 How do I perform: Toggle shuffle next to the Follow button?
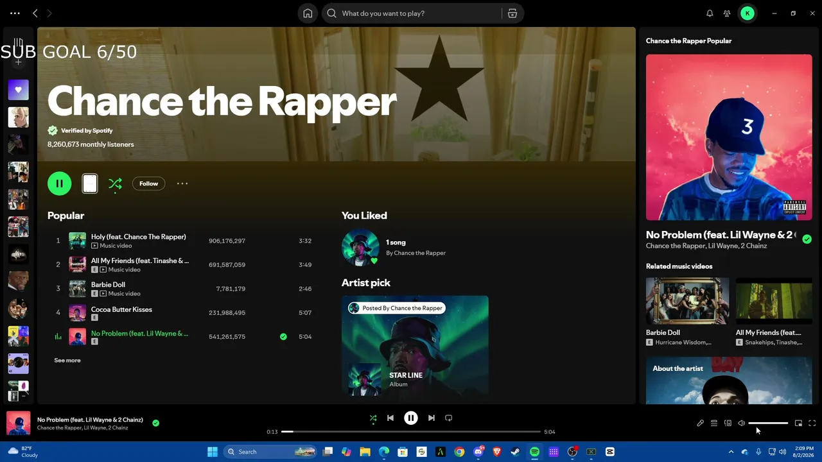[115, 184]
